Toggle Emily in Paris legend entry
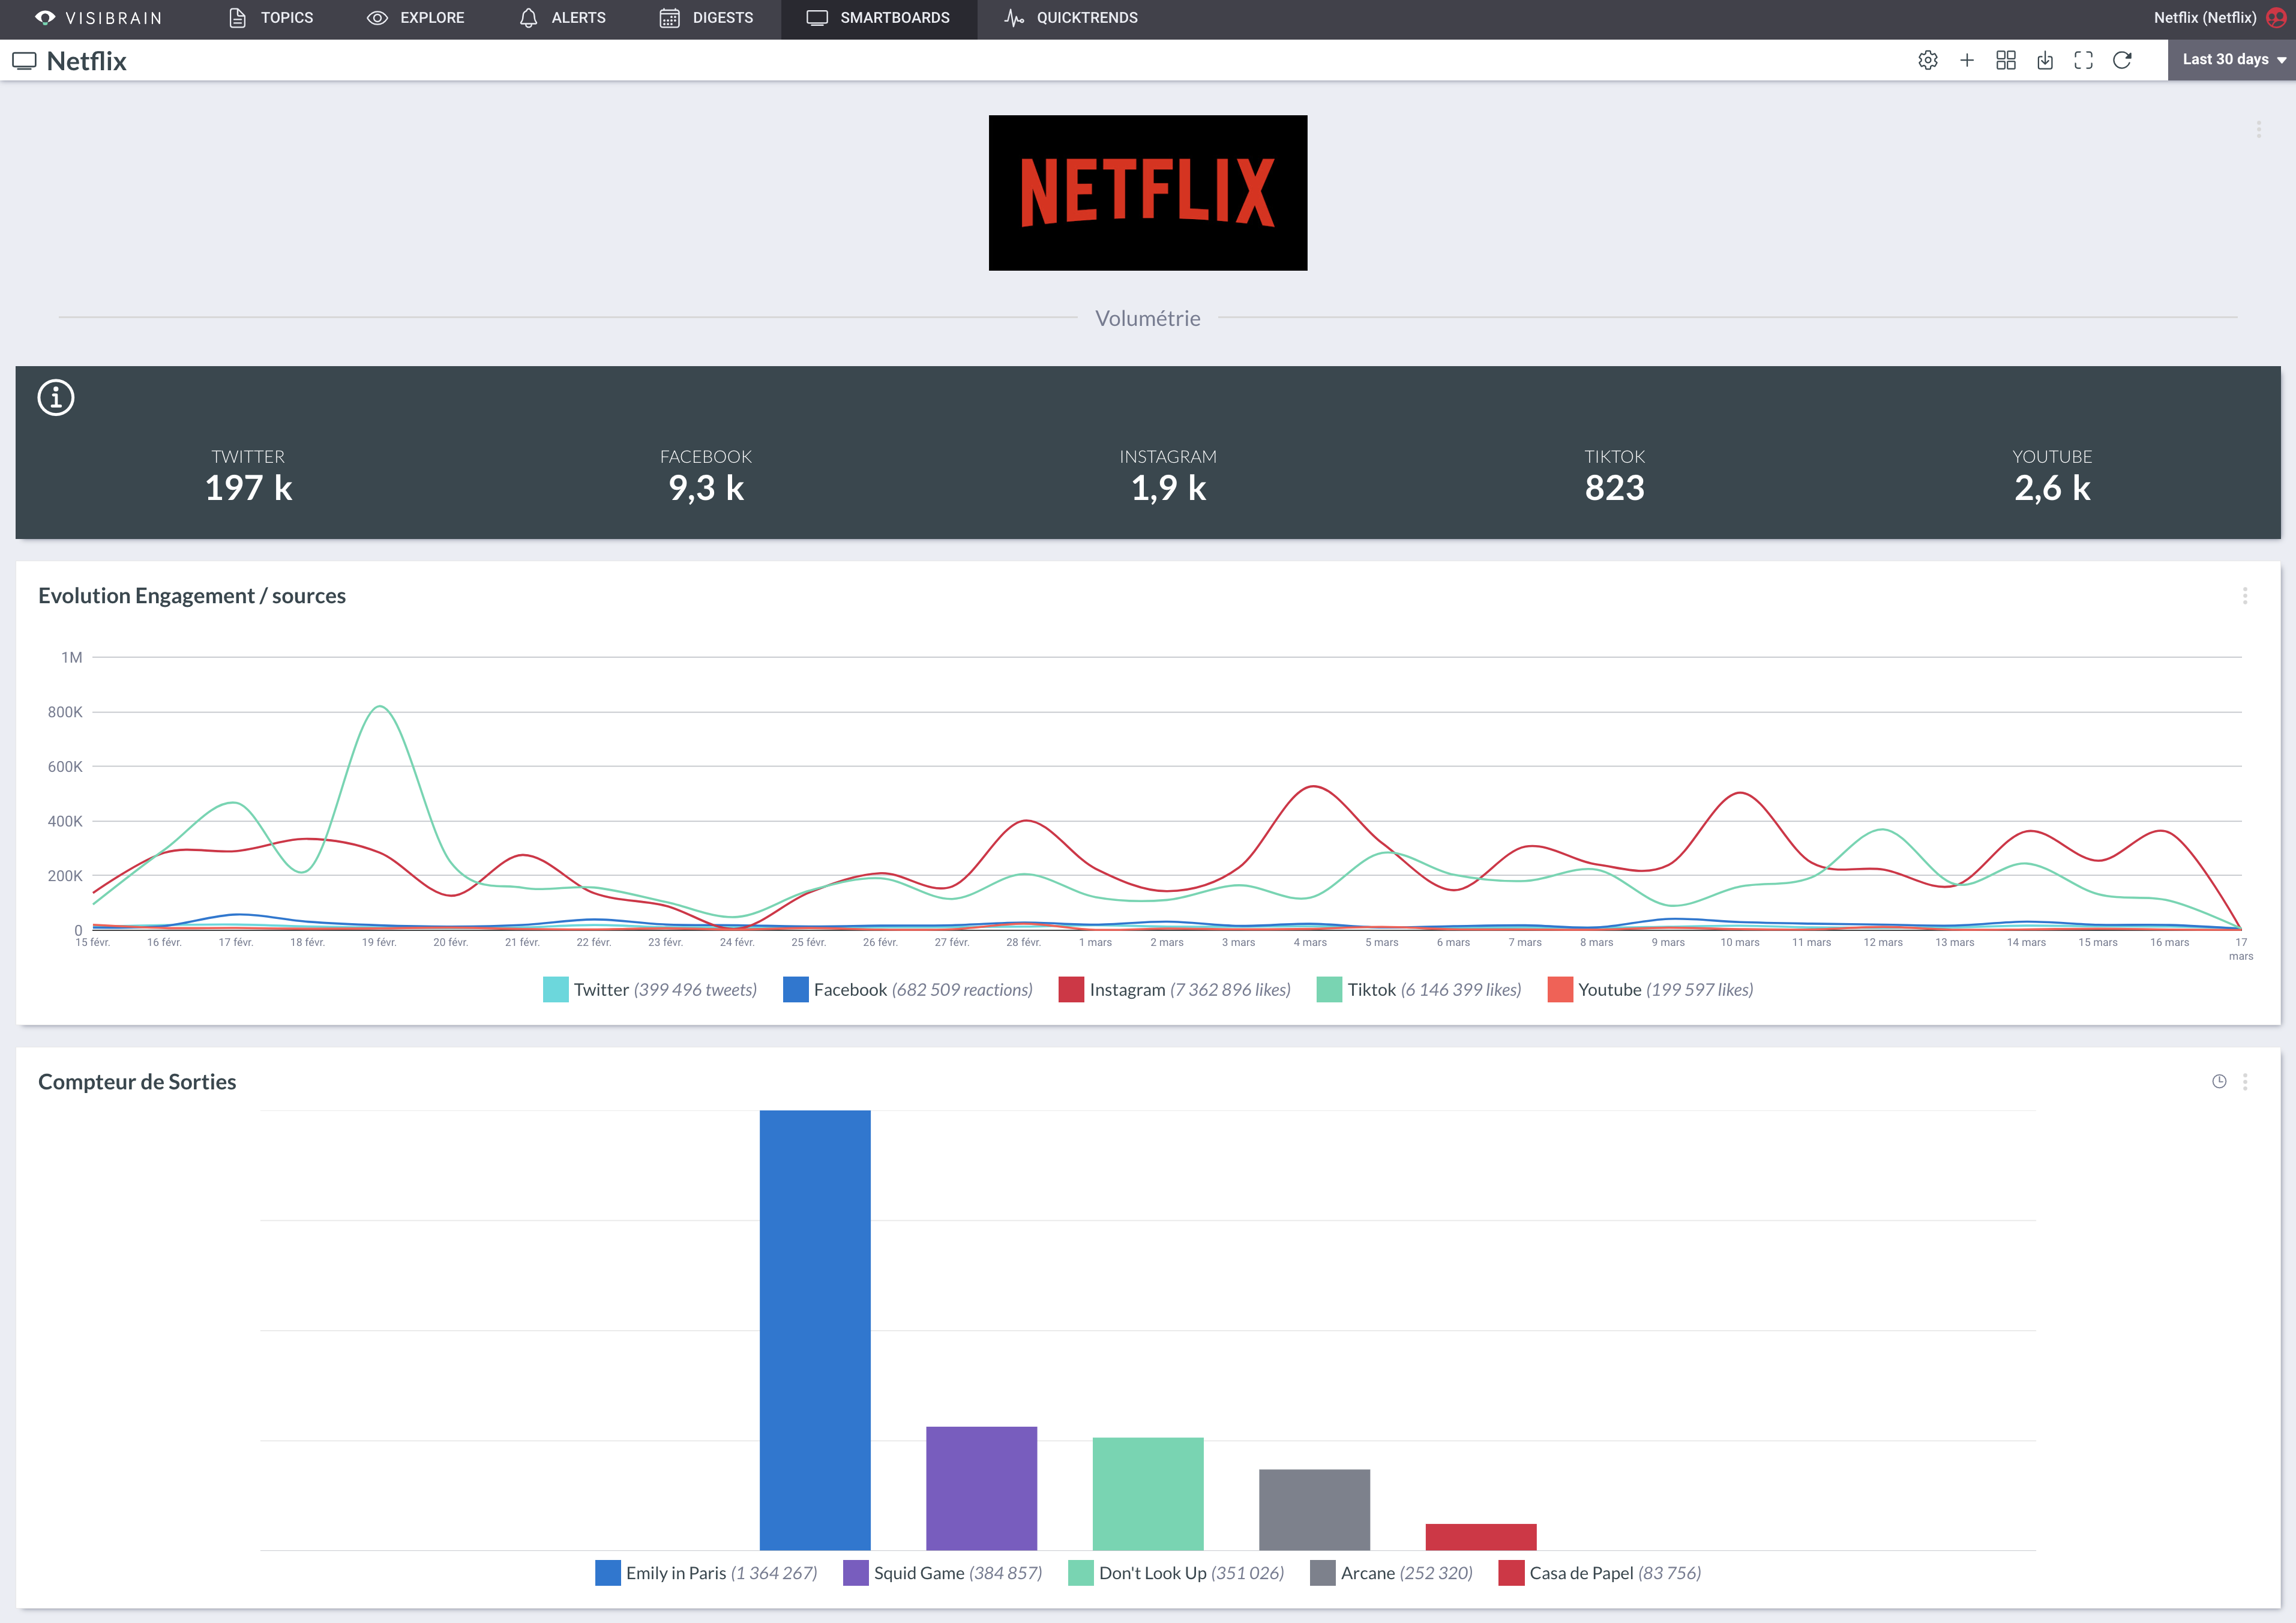This screenshot has width=2296, height=1623. (706, 1573)
